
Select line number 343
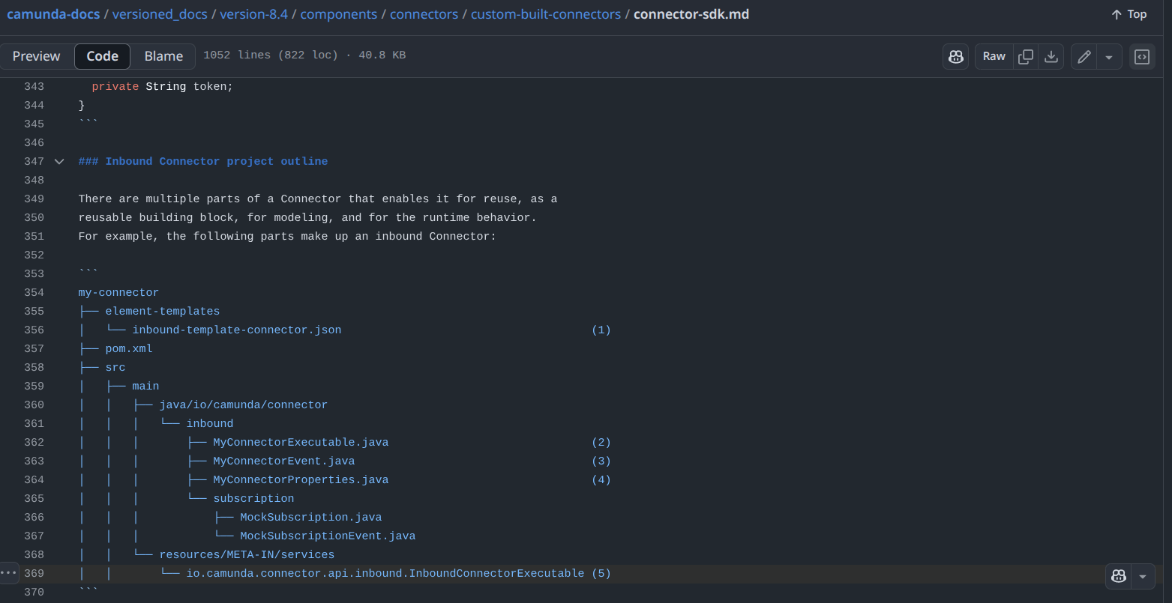(x=34, y=87)
